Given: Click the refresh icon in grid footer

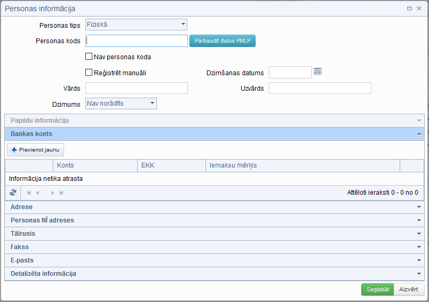Looking at the screenshot, I should (x=13, y=193).
